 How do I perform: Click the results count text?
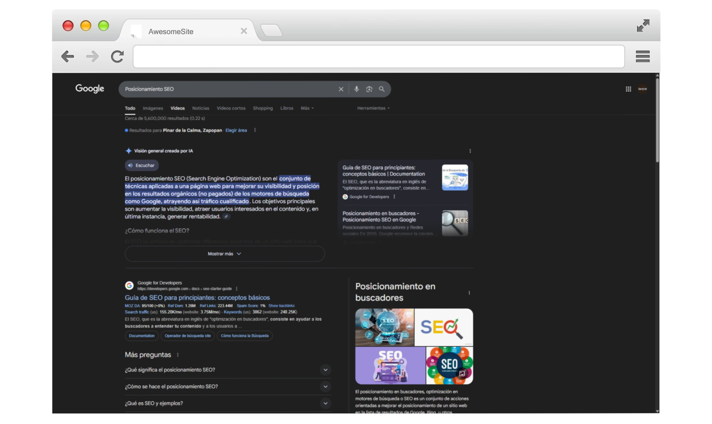click(165, 118)
